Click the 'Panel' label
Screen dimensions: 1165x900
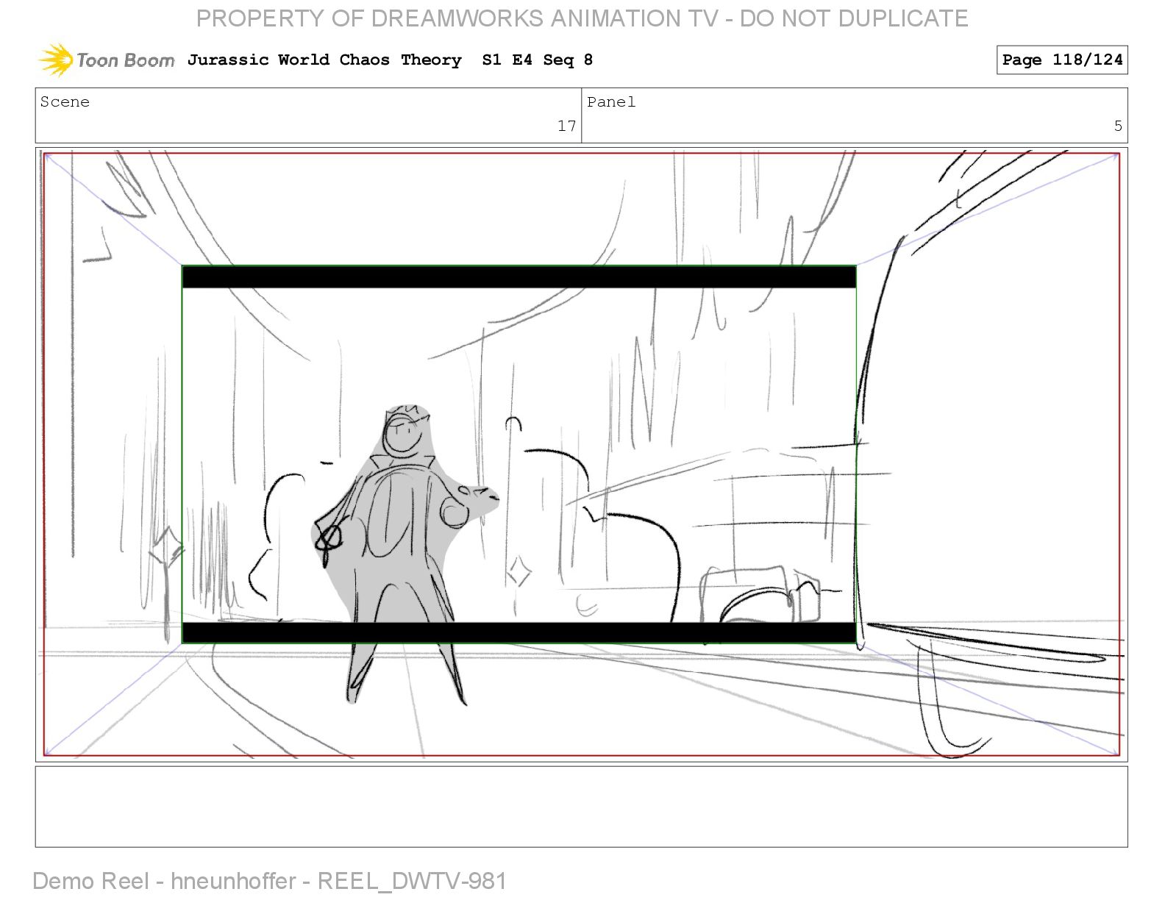[x=611, y=102]
